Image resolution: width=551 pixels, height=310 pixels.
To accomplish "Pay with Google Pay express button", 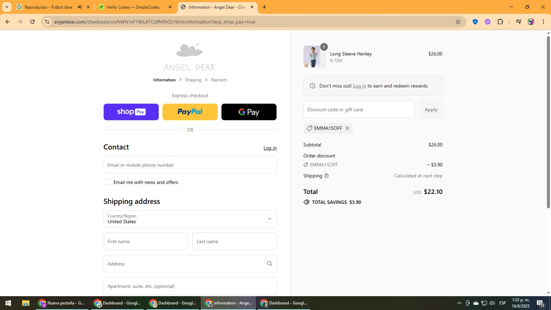I will click(249, 112).
